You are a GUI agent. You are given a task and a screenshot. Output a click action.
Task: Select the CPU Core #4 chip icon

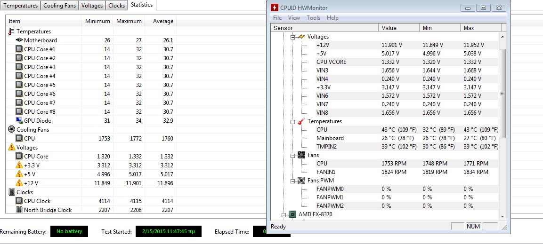click(19, 76)
